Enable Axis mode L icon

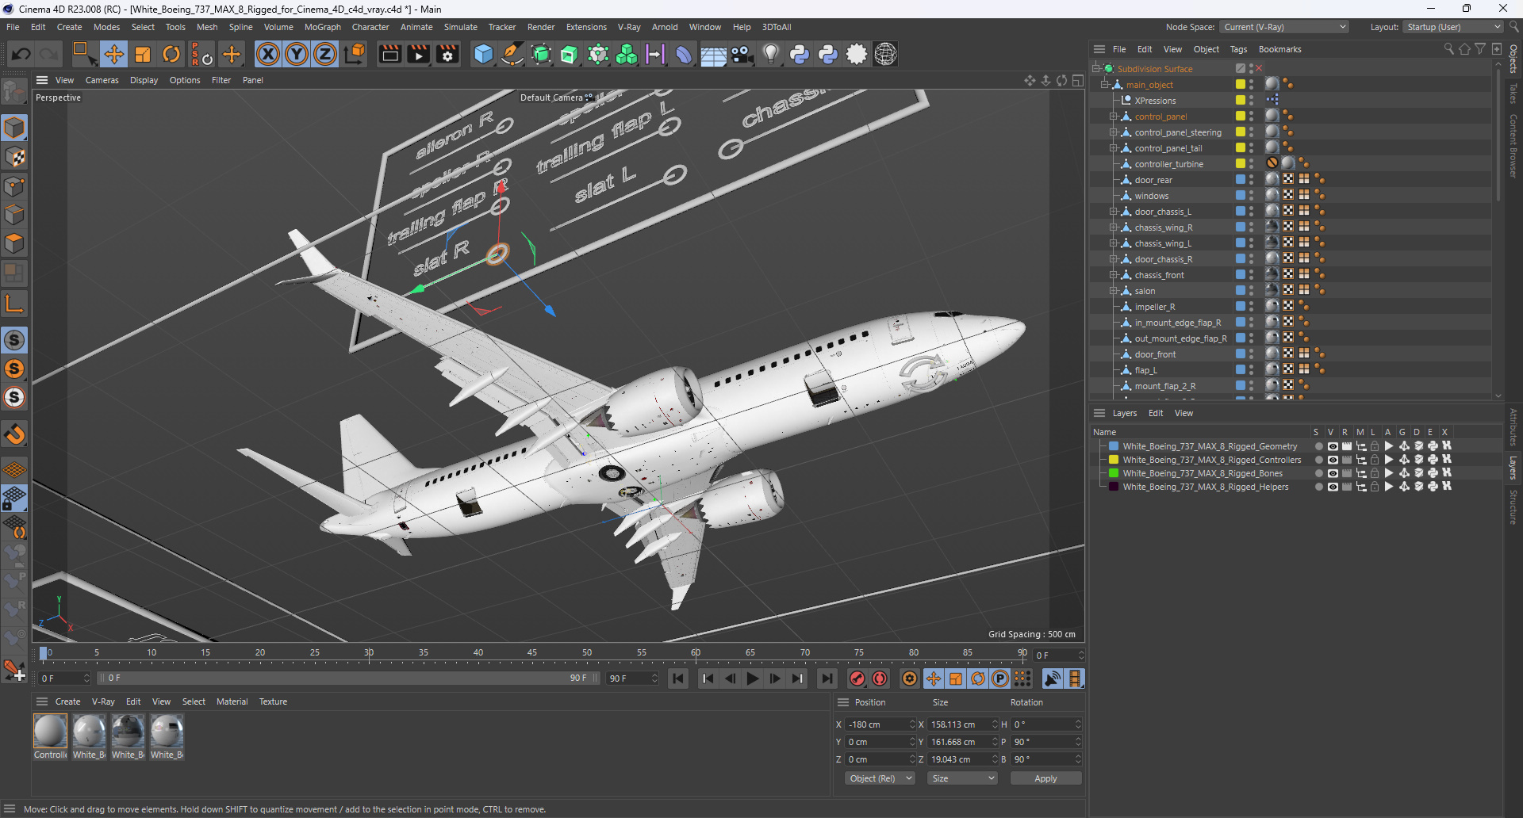point(14,304)
